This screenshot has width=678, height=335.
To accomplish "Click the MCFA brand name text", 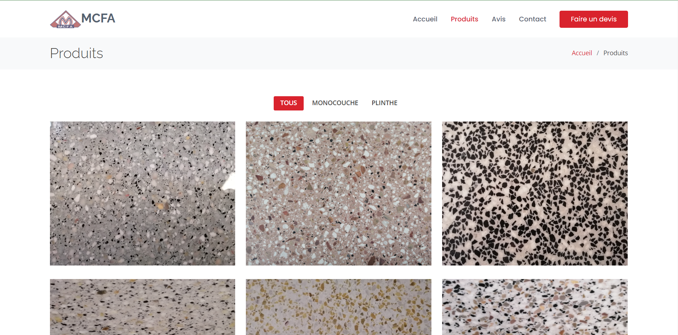I will 98,18.
